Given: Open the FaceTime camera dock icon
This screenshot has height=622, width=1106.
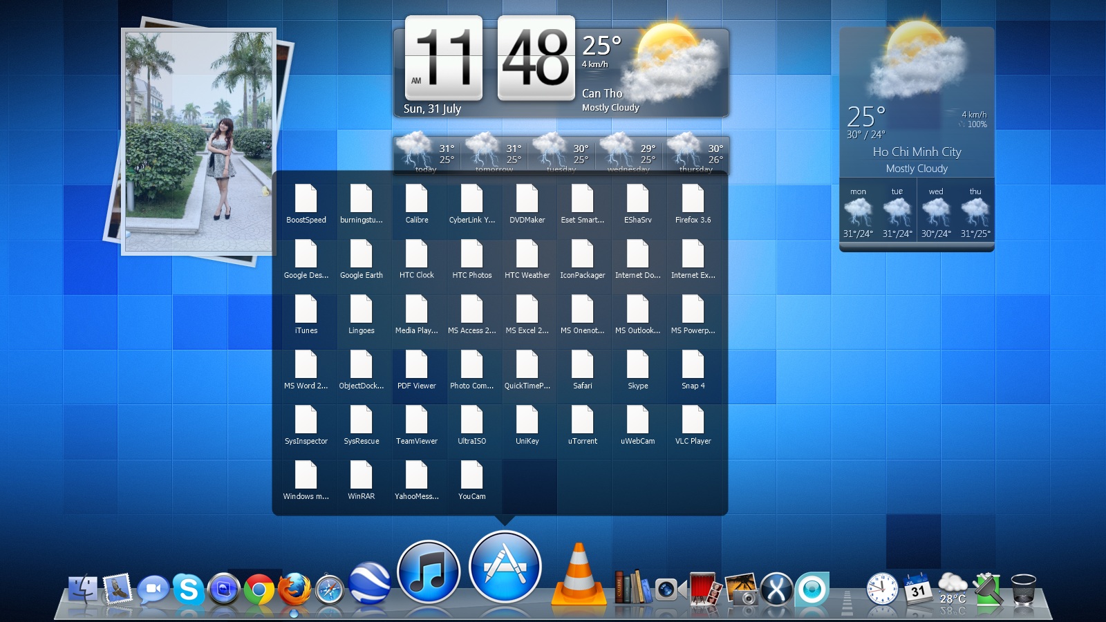Looking at the screenshot, I should (668, 590).
